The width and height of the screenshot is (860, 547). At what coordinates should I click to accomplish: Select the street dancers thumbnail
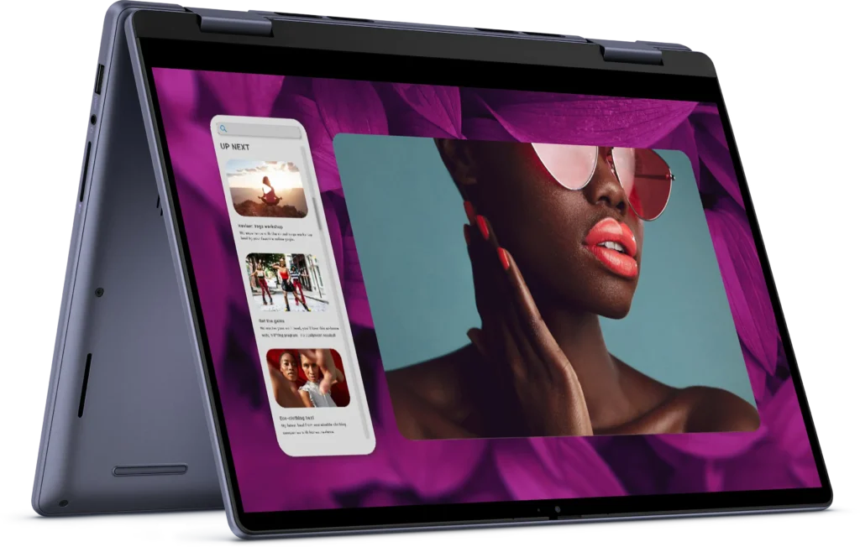(286, 284)
